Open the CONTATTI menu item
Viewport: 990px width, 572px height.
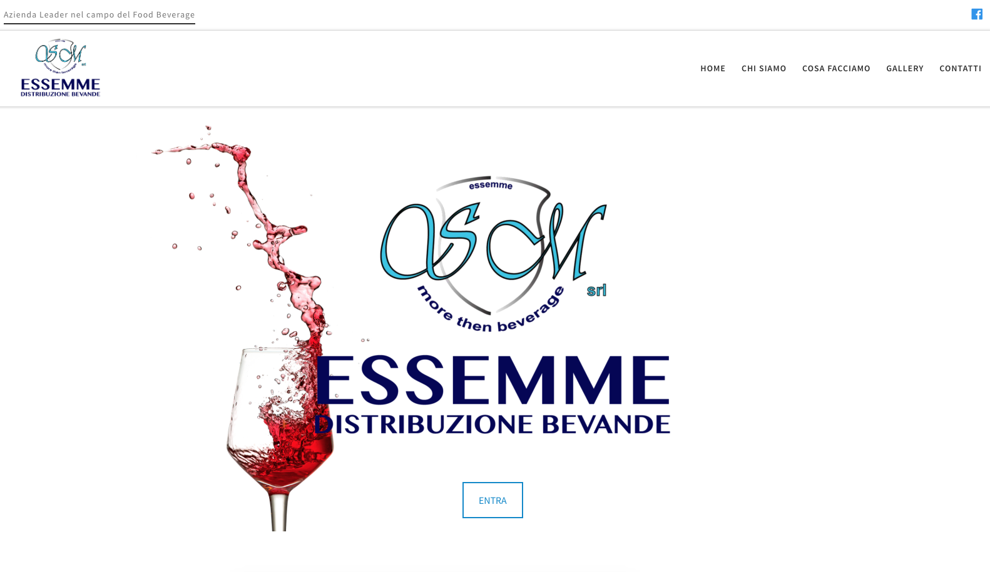pos(960,68)
